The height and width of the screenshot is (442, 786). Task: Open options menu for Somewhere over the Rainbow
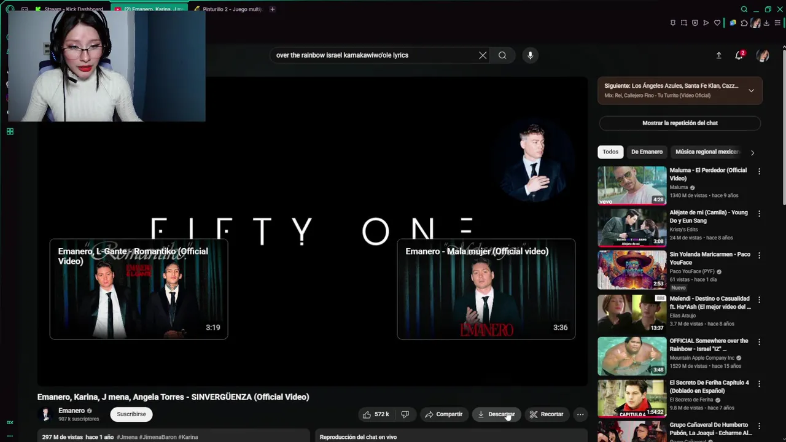(x=759, y=342)
